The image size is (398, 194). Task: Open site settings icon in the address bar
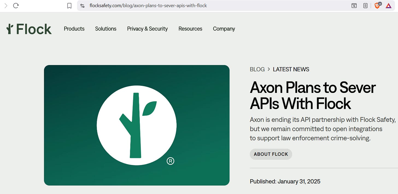click(83, 5)
